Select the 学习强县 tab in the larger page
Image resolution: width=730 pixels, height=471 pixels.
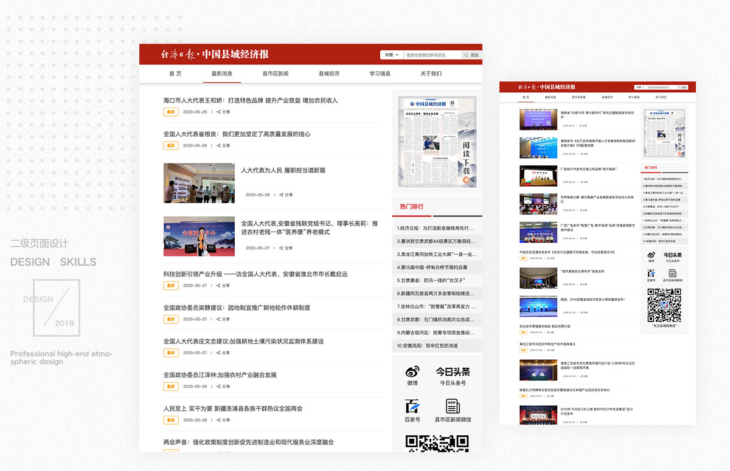(380, 74)
